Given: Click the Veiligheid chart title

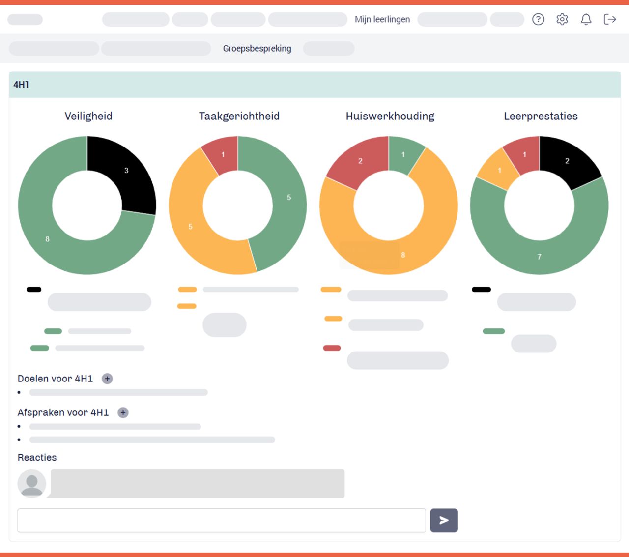Looking at the screenshot, I should (x=88, y=116).
